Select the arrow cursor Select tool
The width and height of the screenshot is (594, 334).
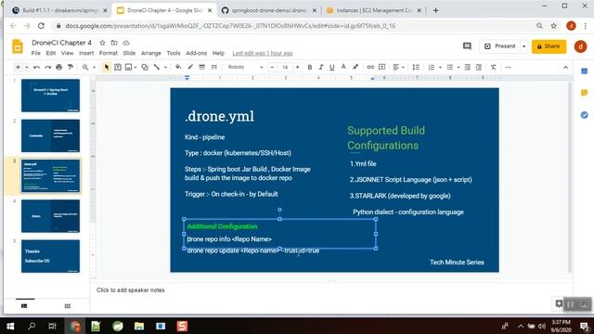pos(107,68)
